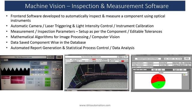Image resolution: width=192 pixels, height=109 pixels.
Task: Click the IDRIS logo in Tyre window
Action: tap(126, 57)
